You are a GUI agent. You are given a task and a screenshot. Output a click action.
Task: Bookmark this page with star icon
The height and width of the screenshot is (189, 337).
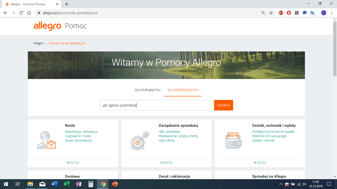[x=271, y=13]
